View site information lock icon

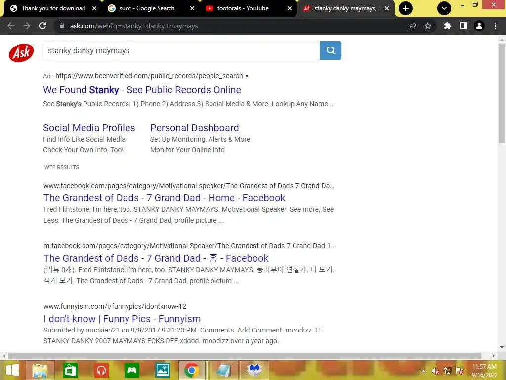click(62, 26)
